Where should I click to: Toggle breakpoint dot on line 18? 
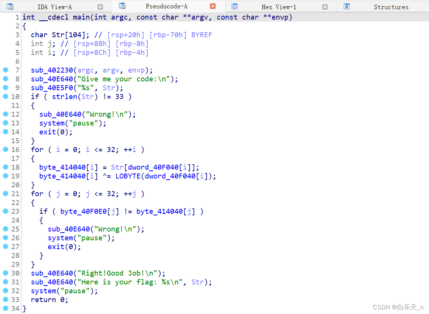point(5,167)
